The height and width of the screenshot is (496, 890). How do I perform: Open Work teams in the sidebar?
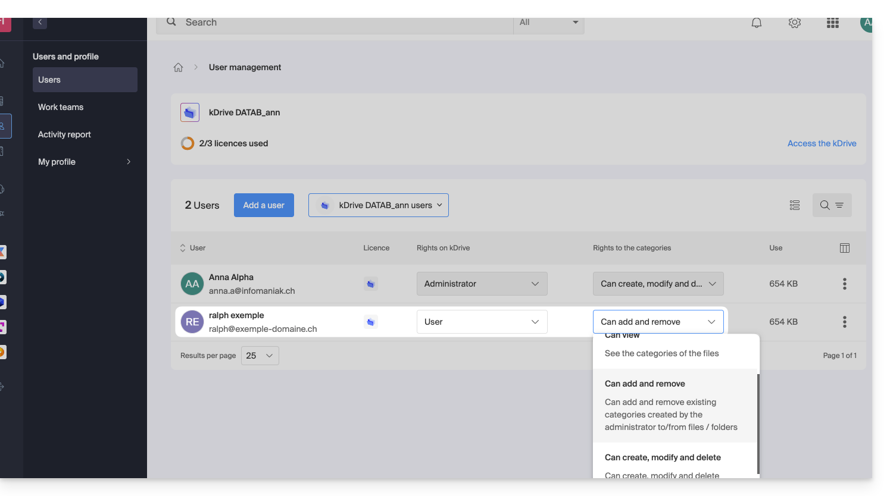tap(61, 107)
